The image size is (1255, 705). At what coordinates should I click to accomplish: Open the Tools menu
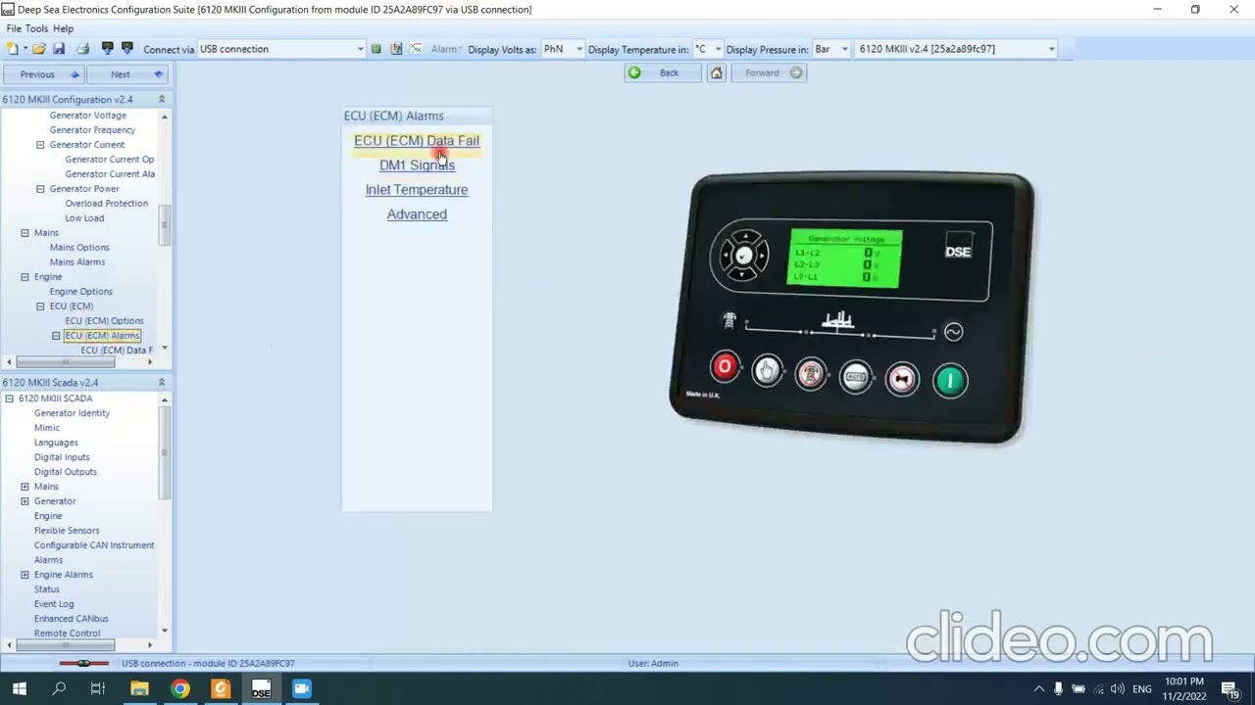pos(36,28)
